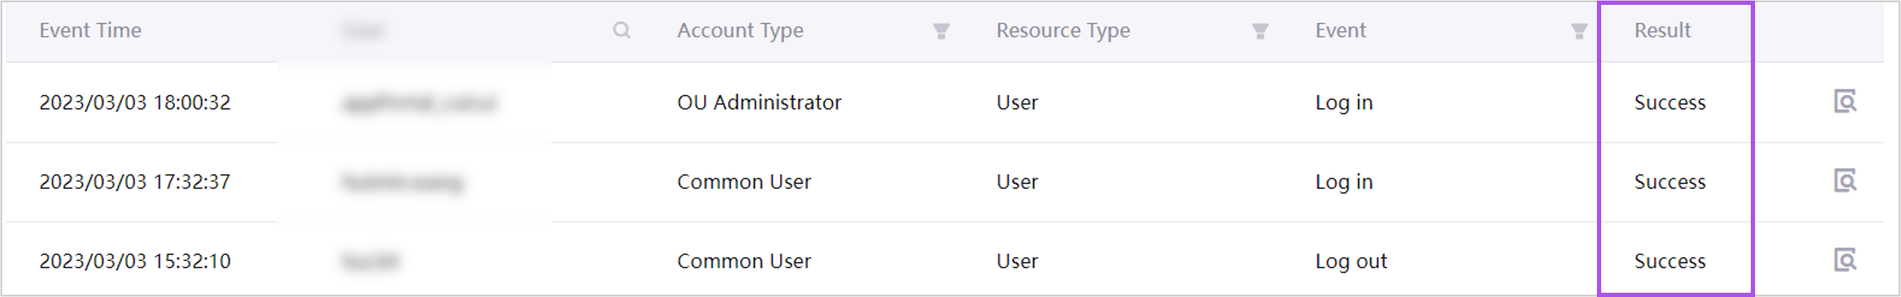Click the Log out event cell
Image resolution: width=1901 pixels, height=297 pixels.
(1351, 262)
